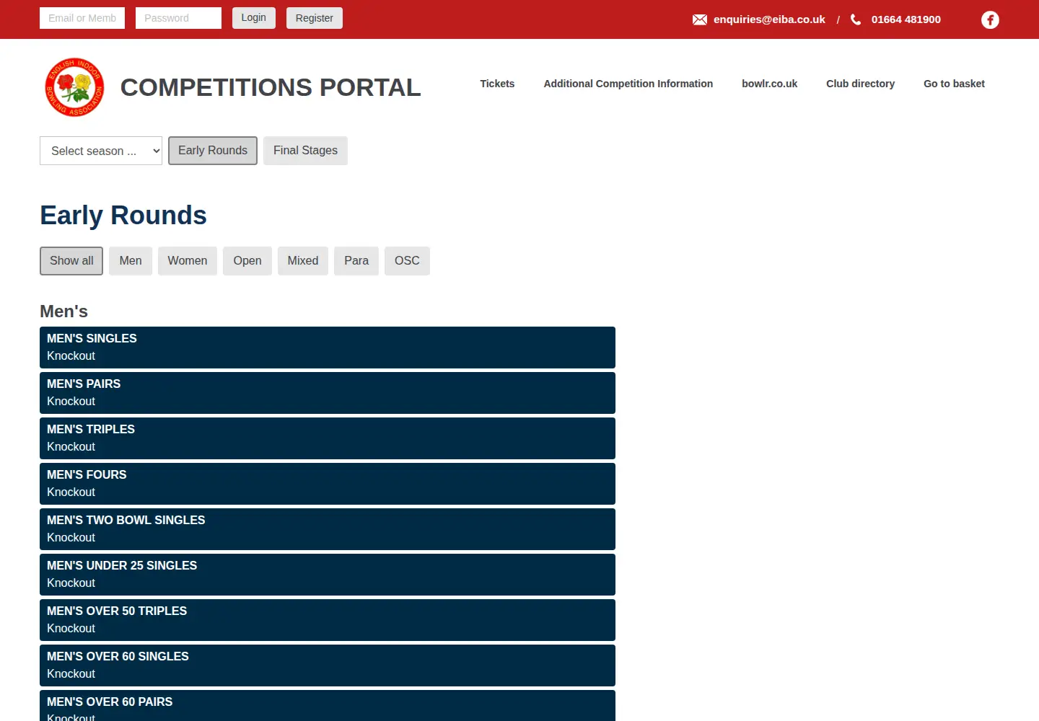1039x721 pixels.
Task: Filter competitions by Men
Action: tap(131, 261)
